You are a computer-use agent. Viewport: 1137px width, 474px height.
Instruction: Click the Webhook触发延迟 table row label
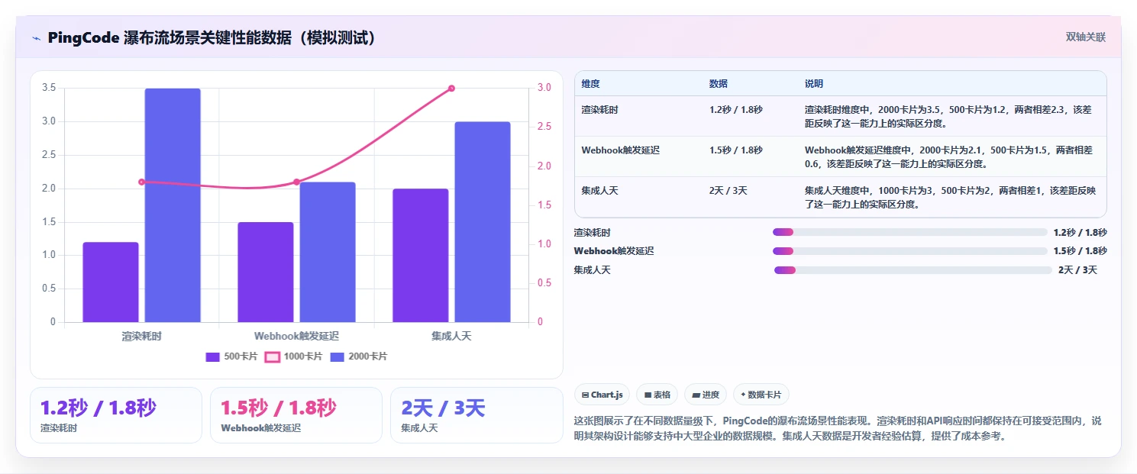pyautogui.click(x=621, y=150)
